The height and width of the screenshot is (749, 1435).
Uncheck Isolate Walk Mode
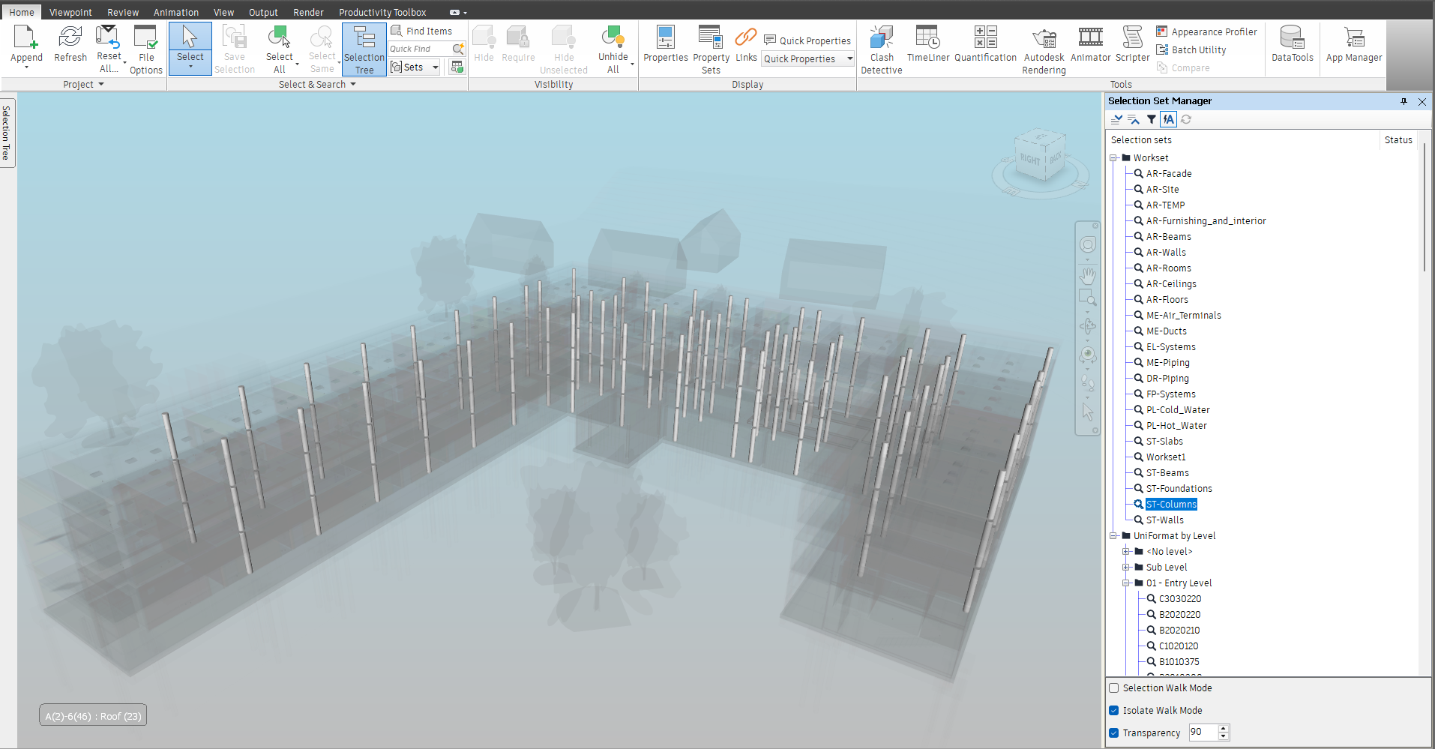[x=1114, y=710]
